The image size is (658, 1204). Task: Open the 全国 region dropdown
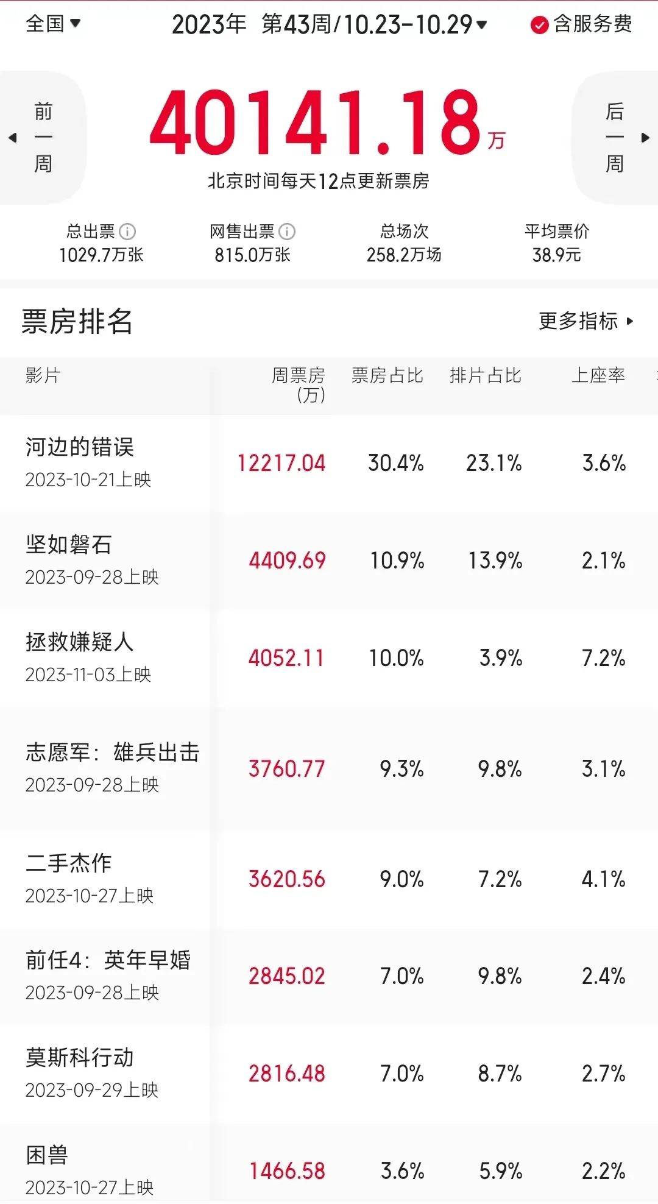[x=53, y=24]
